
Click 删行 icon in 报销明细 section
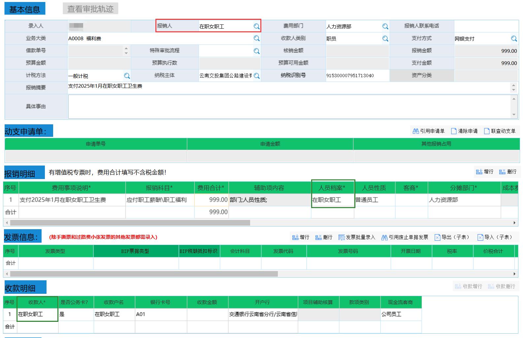[502, 172]
